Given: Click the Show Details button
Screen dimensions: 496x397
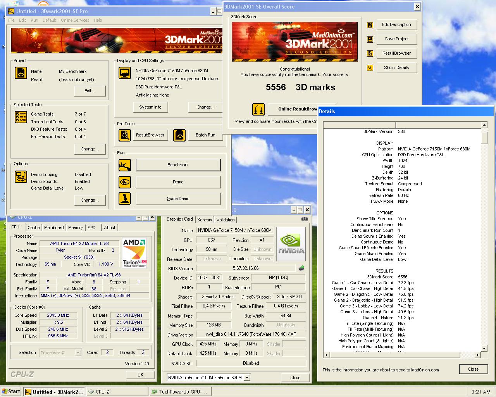Looking at the screenshot, I should [x=396, y=68].
